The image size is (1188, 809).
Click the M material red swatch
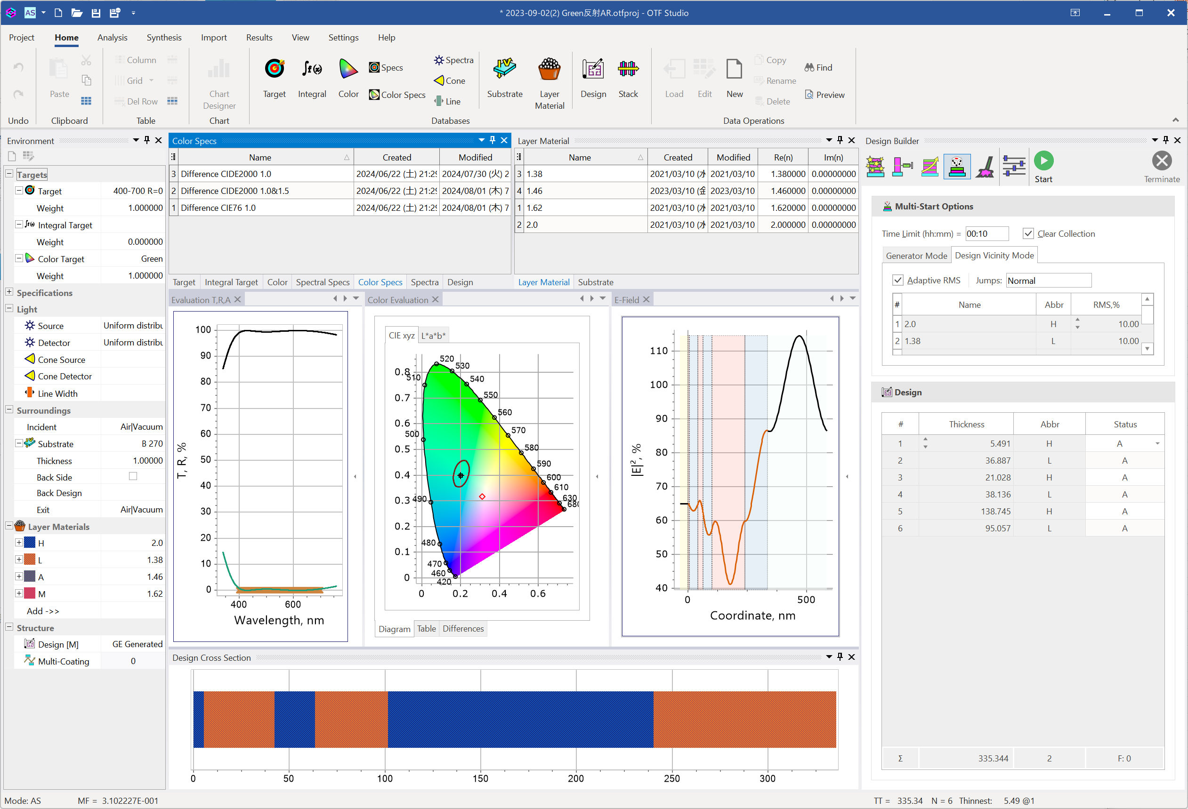click(x=30, y=593)
